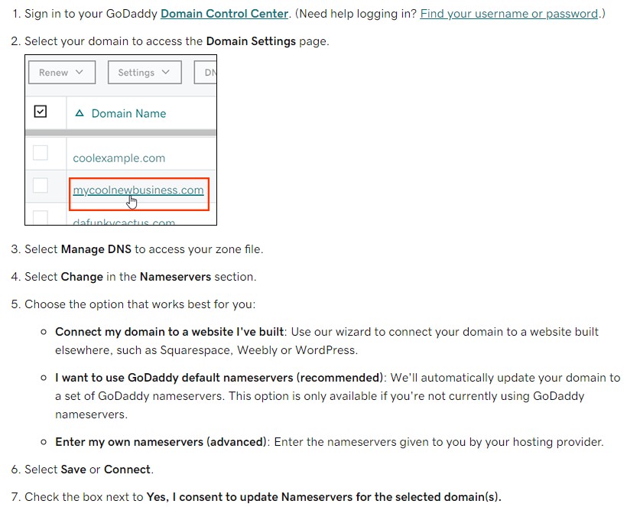Click 'Choose the option that works best for you:' text
The height and width of the screenshot is (507, 627).
140,304
